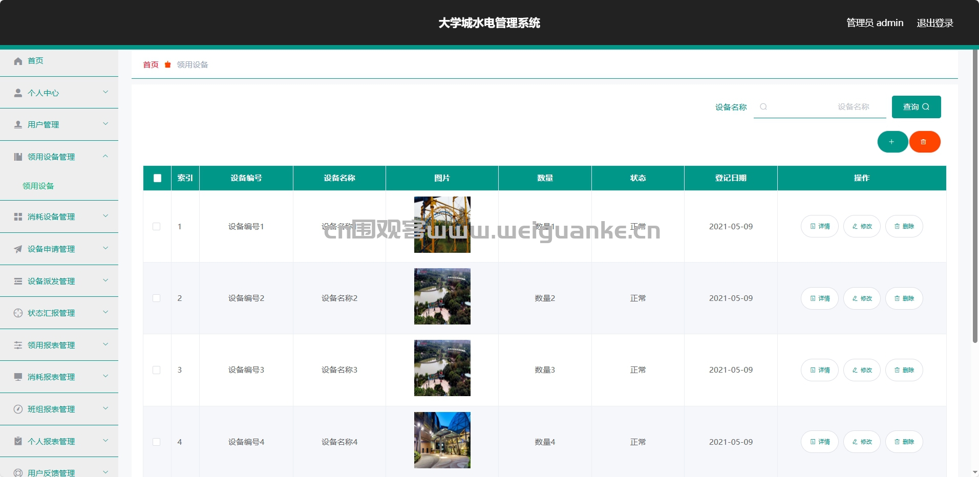Expand 用户管理 chevron
Viewport: 979px width, 477px height.
[x=105, y=124]
